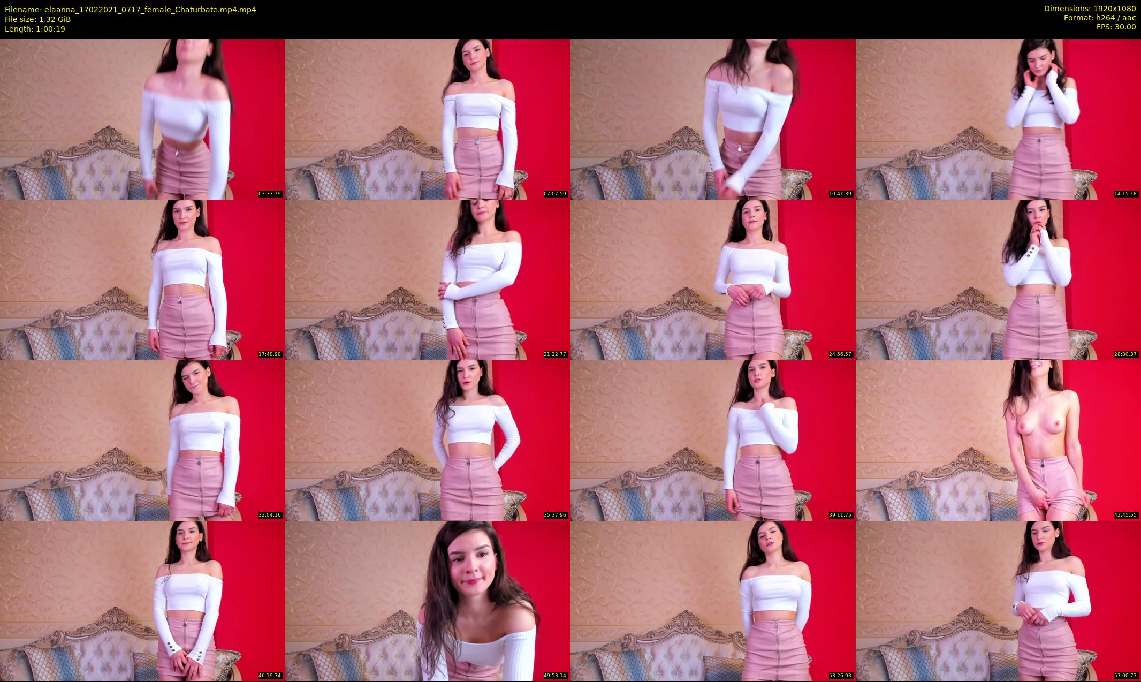Choose the thumbnail frame stamped 28:30.37
This screenshot has width=1141, height=682.
point(998,279)
